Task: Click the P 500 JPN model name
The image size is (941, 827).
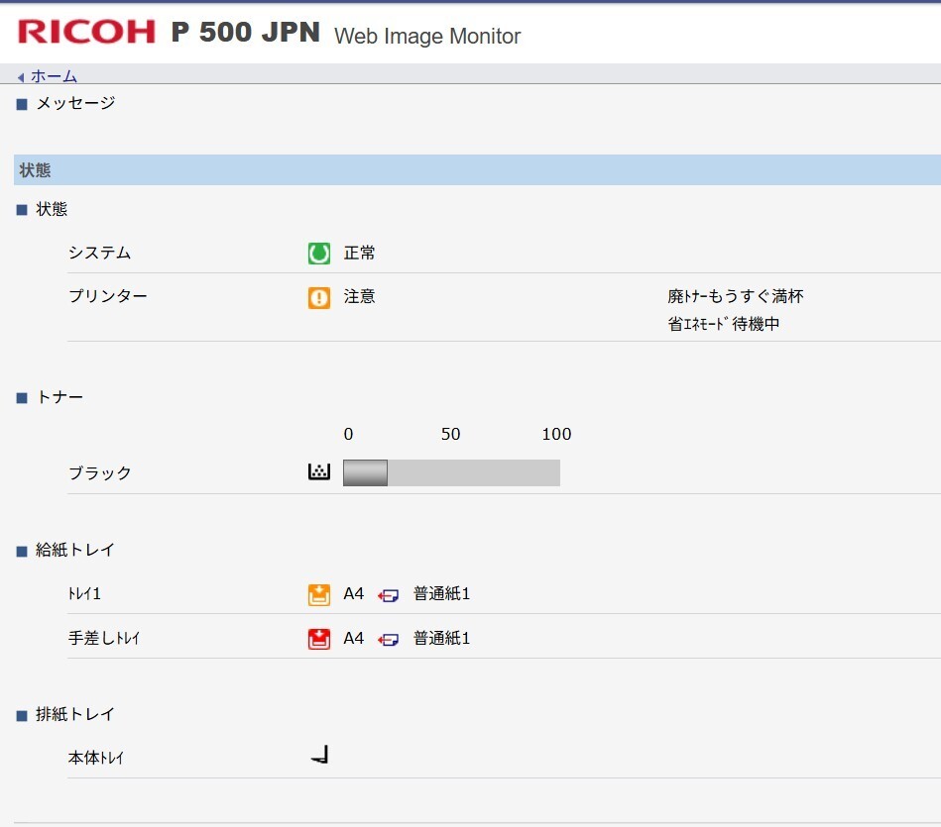Action: tap(246, 32)
